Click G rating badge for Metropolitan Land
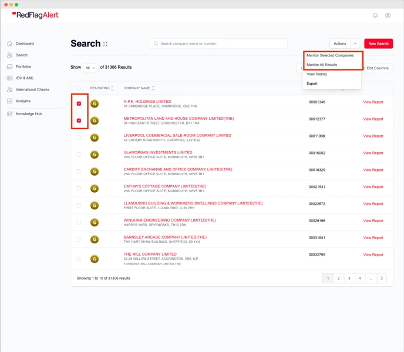Screen dimensions: 404x352 (95, 120)
